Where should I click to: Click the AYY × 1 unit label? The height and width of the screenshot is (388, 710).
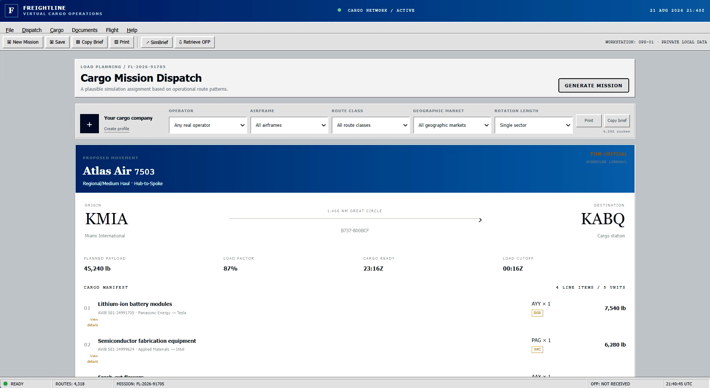pyautogui.click(x=541, y=304)
